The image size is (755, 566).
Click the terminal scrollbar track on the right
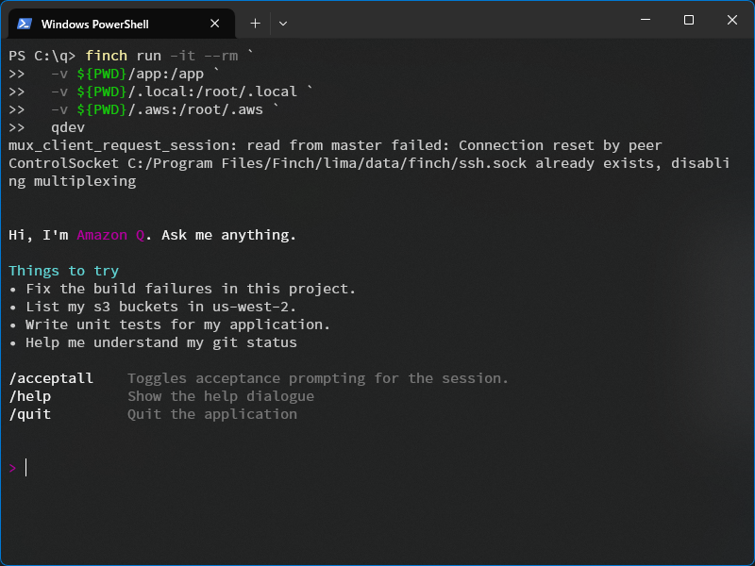click(748, 283)
